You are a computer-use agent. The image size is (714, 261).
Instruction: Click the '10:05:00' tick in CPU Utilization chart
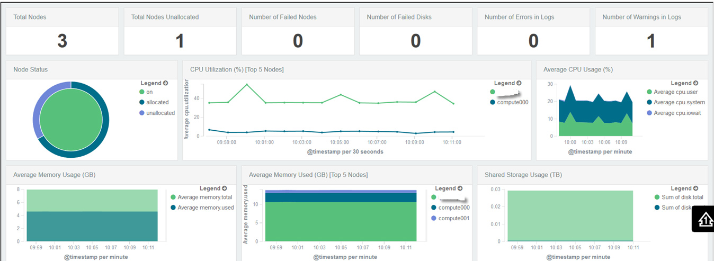tap(340, 142)
